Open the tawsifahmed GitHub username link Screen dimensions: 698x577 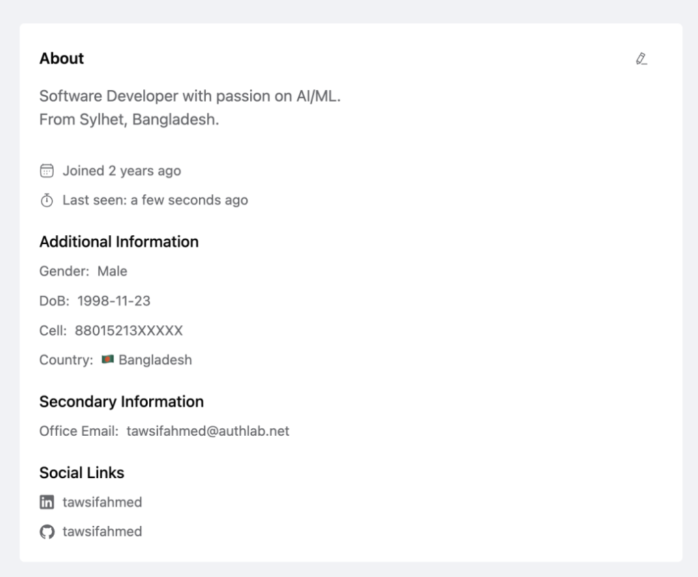point(102,532)
